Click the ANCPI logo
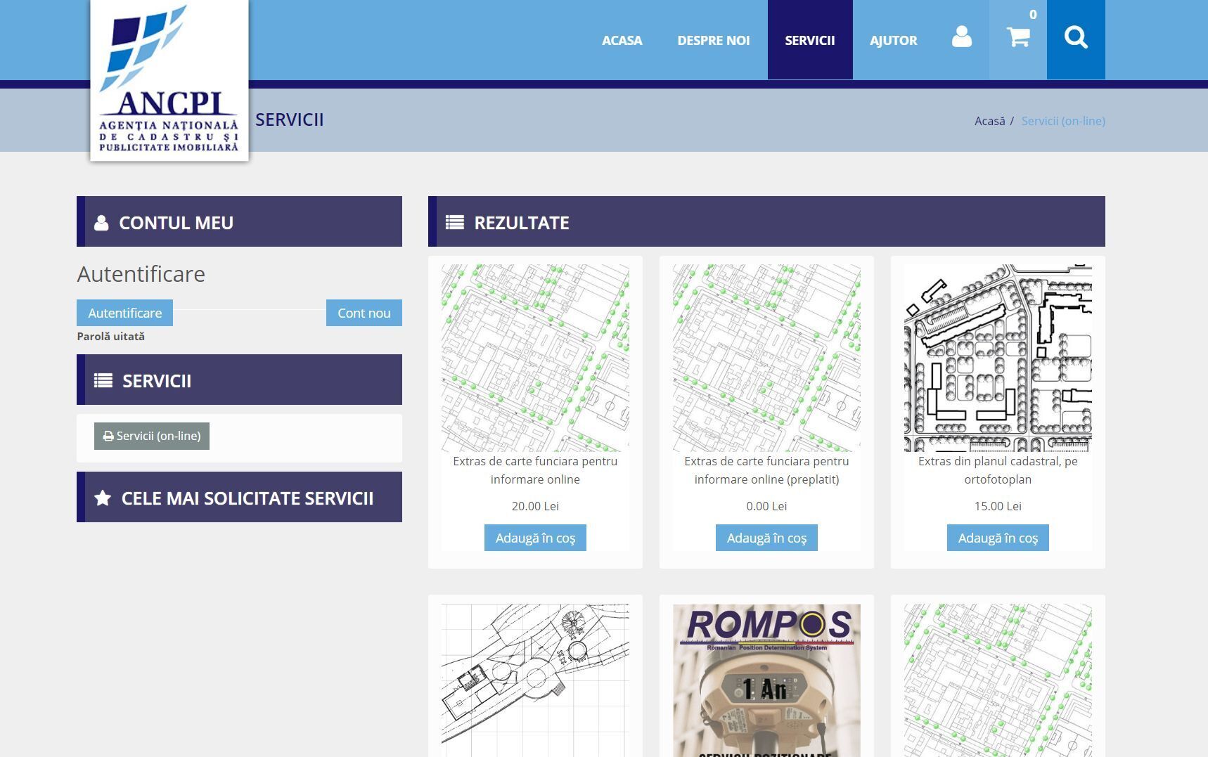1208x757 pixels. pos(169,81)
